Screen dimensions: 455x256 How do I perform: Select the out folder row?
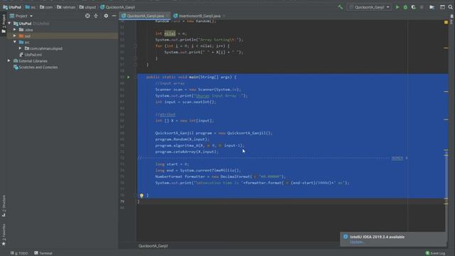63,36
